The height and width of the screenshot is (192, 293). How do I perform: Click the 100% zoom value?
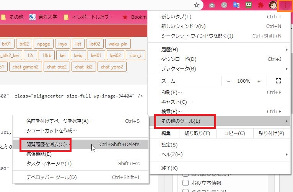(x=244, y=81)
